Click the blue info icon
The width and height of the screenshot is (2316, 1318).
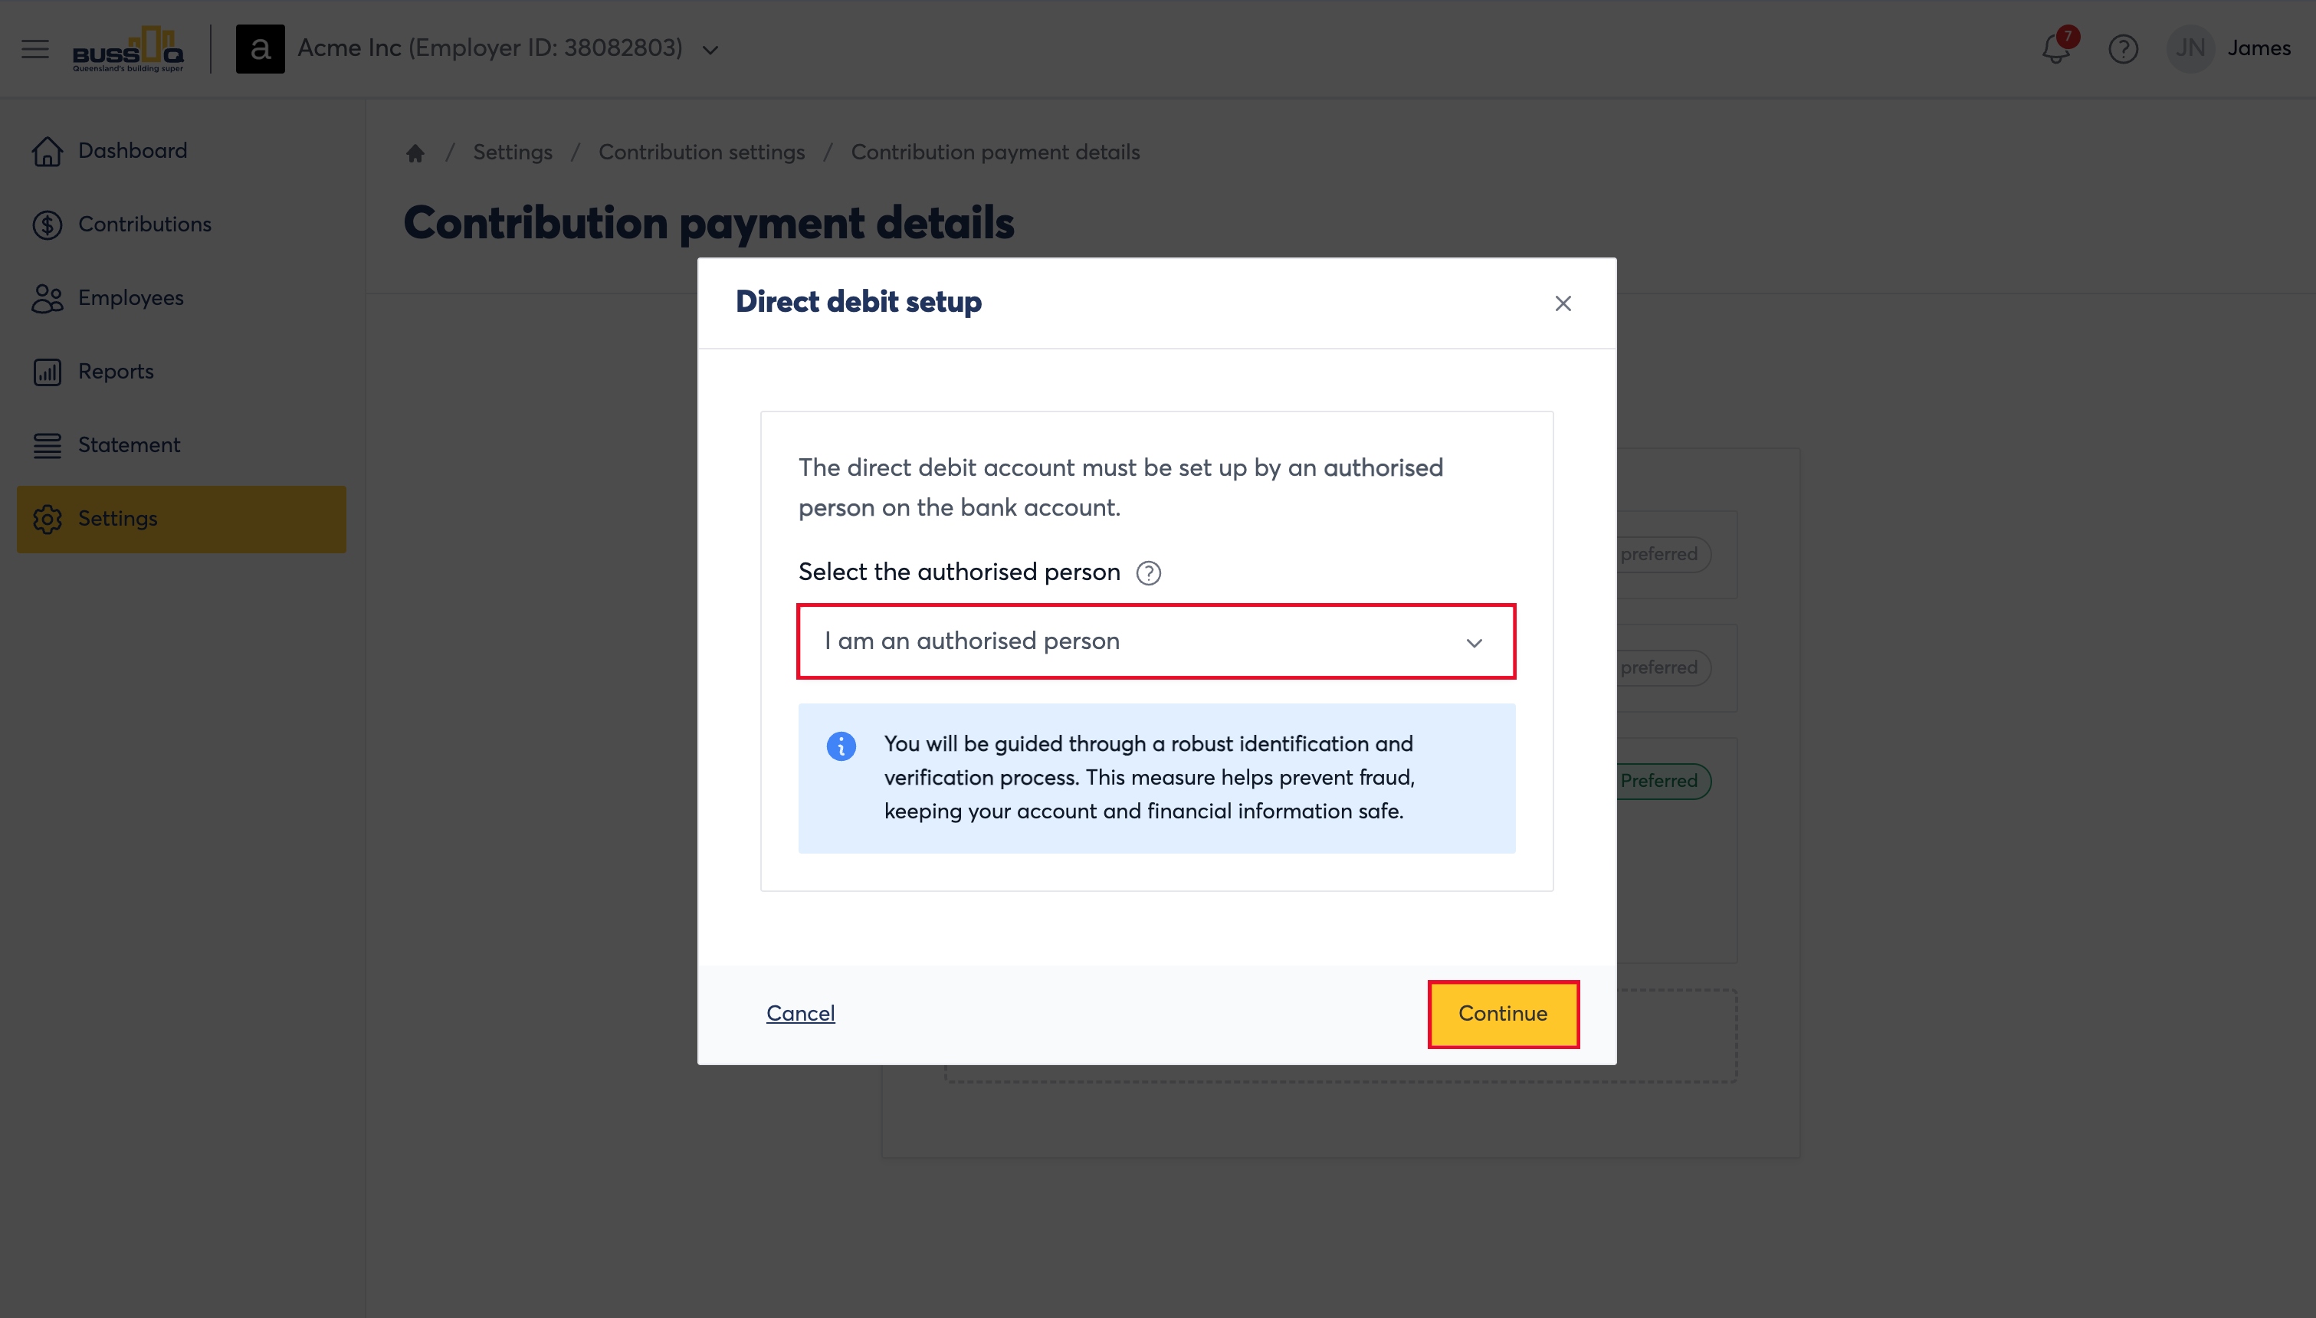[841, 746]
